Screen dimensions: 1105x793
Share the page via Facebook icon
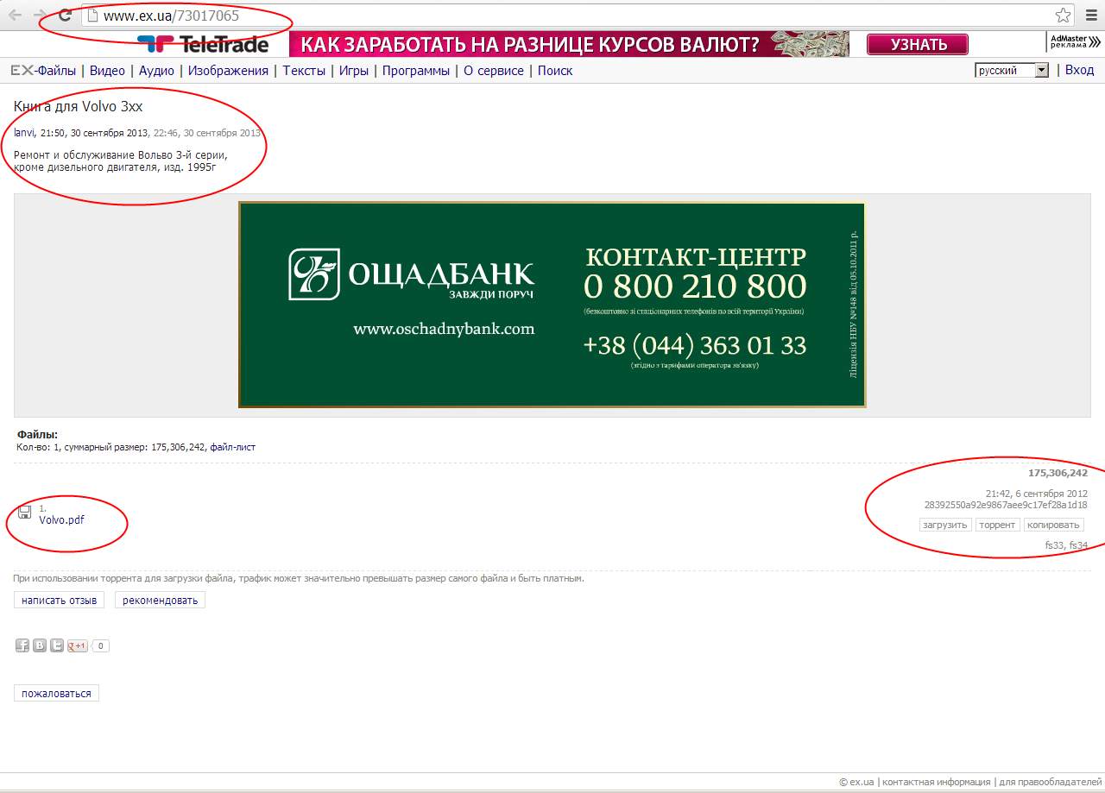point(22,645)
